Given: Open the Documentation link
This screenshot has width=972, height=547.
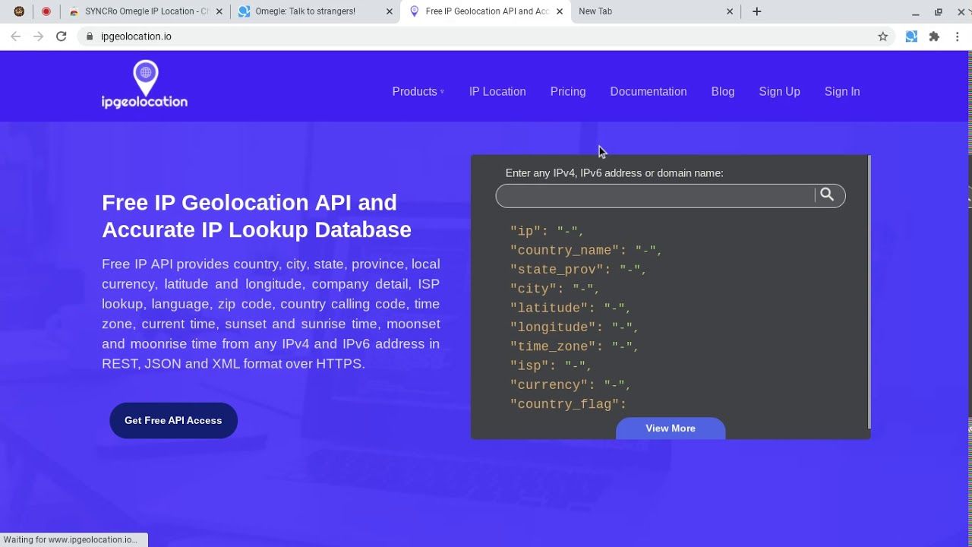Looking at the screenshot, I should (649, 91).
